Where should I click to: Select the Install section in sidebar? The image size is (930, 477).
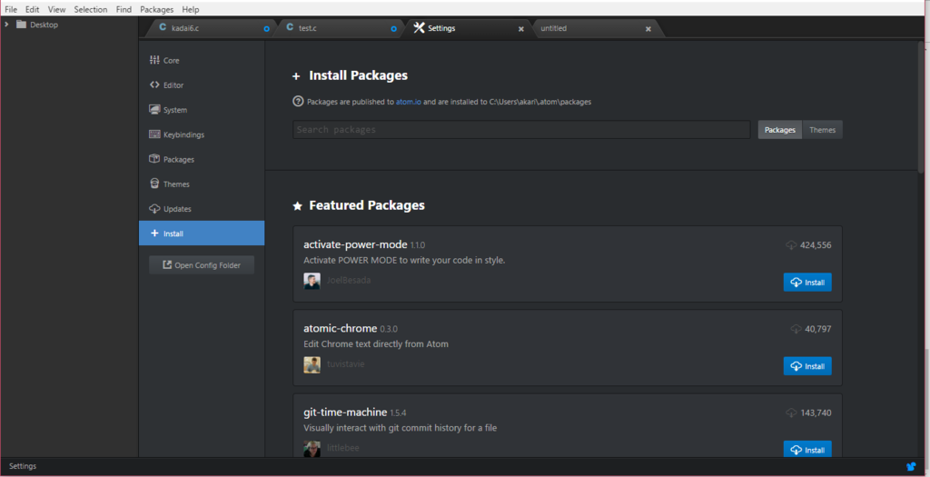(202, 234)
